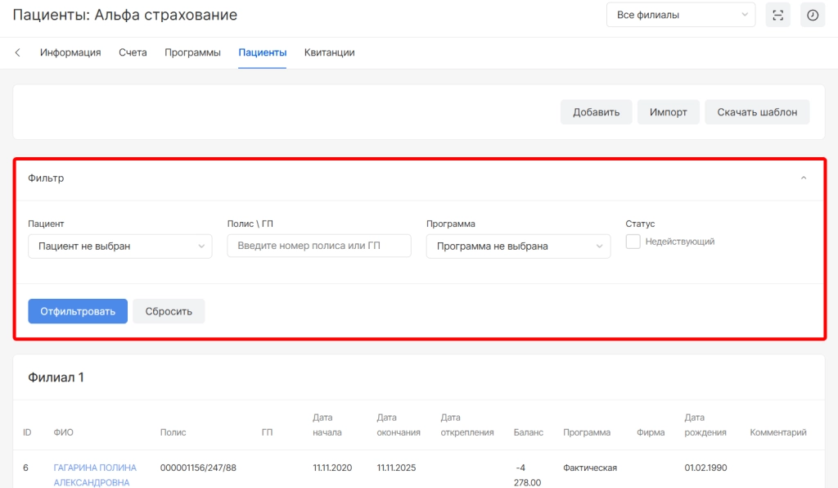Open the Пациент не выбран dropdown
The image size is (838, 488).
pos(119,246)
